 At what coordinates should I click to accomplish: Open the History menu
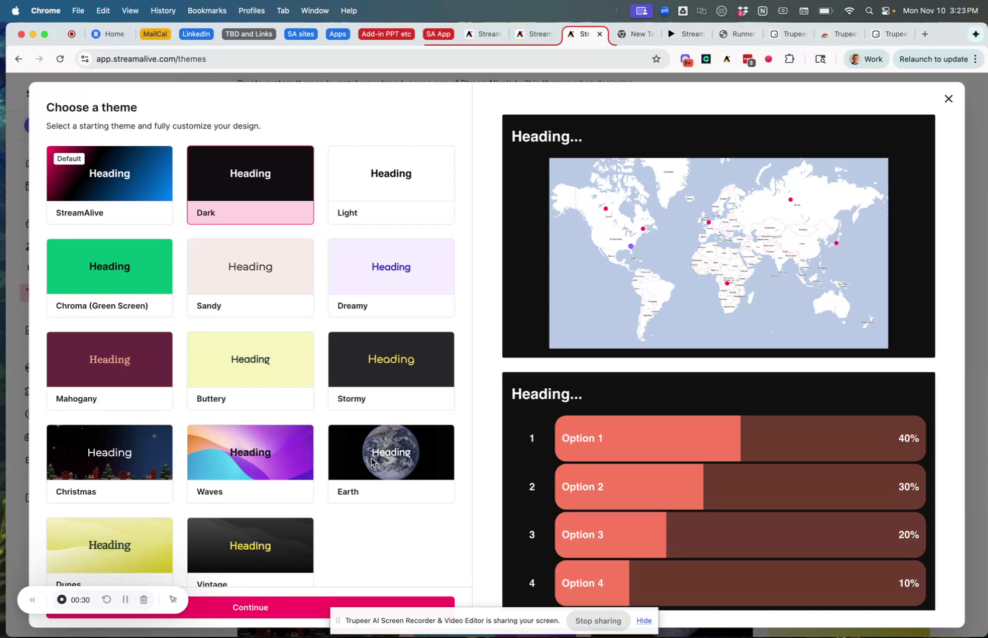coord(162,10)
